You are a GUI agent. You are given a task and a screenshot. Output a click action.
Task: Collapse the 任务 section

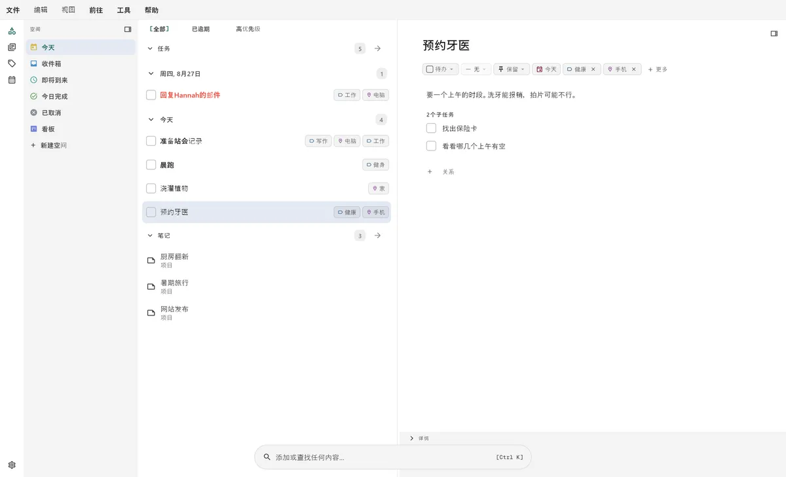[150, 48]
